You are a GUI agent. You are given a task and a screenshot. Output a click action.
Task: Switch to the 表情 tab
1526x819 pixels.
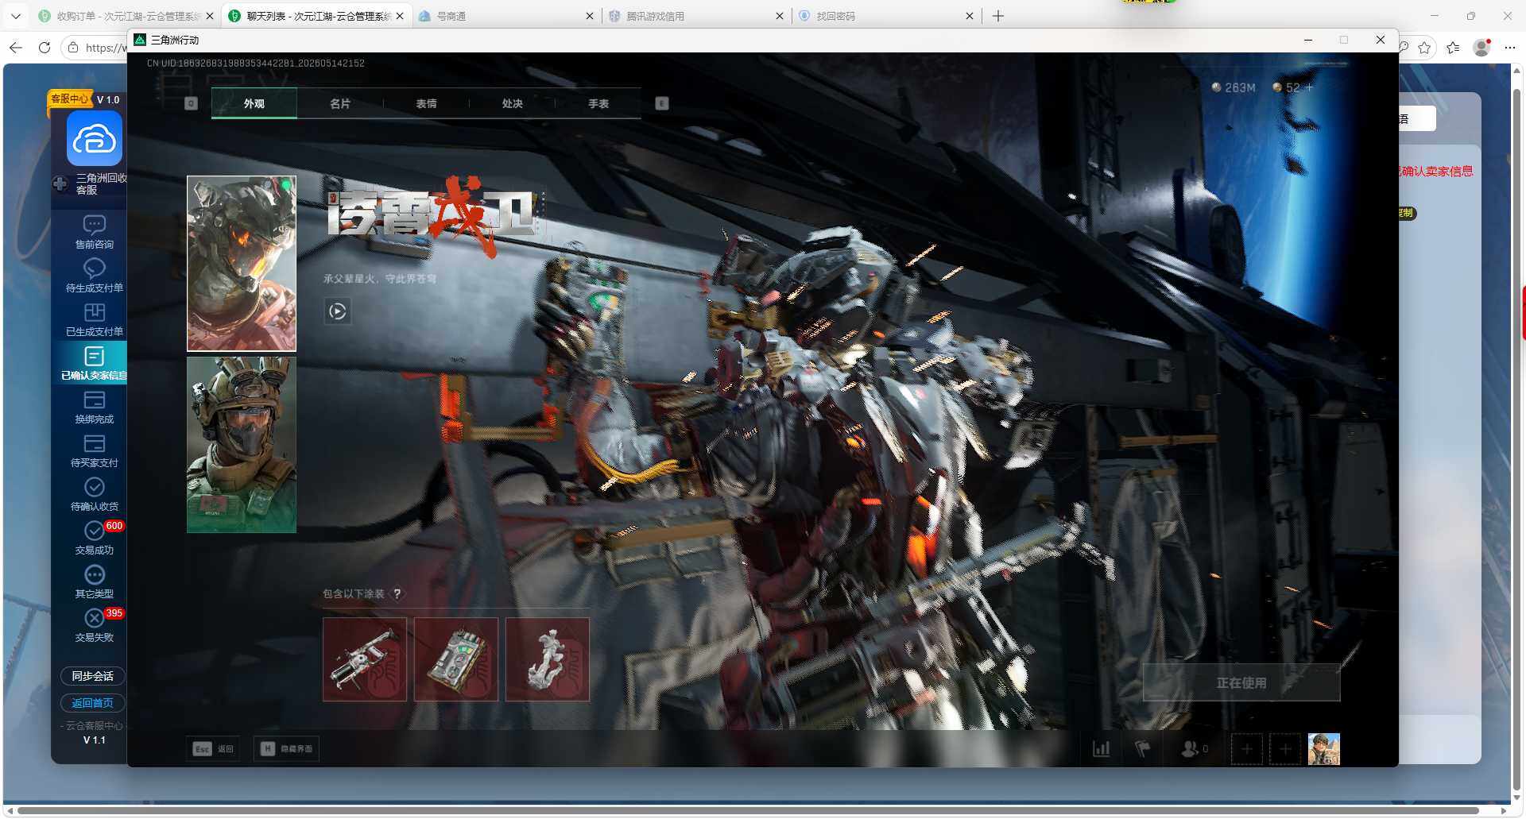(x=426, y=103)
